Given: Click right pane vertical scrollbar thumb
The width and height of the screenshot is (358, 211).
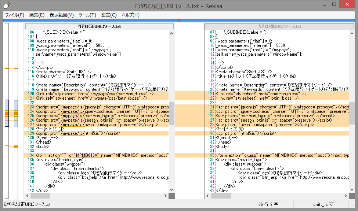Looking at the screenshot, I should [352, 113].
